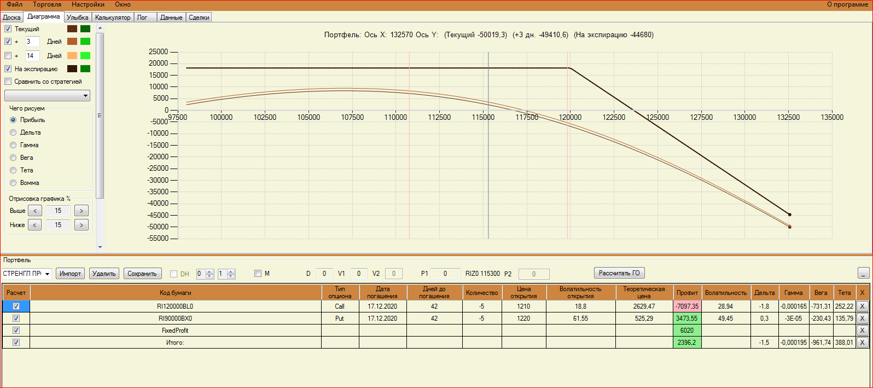Open the Окно menu
This screenshot has width=873, height=388.
pos(123,4)
